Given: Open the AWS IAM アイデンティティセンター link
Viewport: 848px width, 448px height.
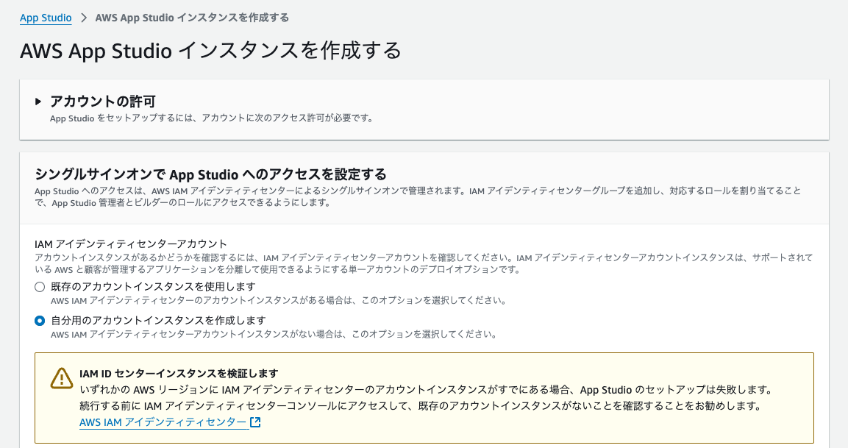Looking at the screenshot, I should point(163,422).
